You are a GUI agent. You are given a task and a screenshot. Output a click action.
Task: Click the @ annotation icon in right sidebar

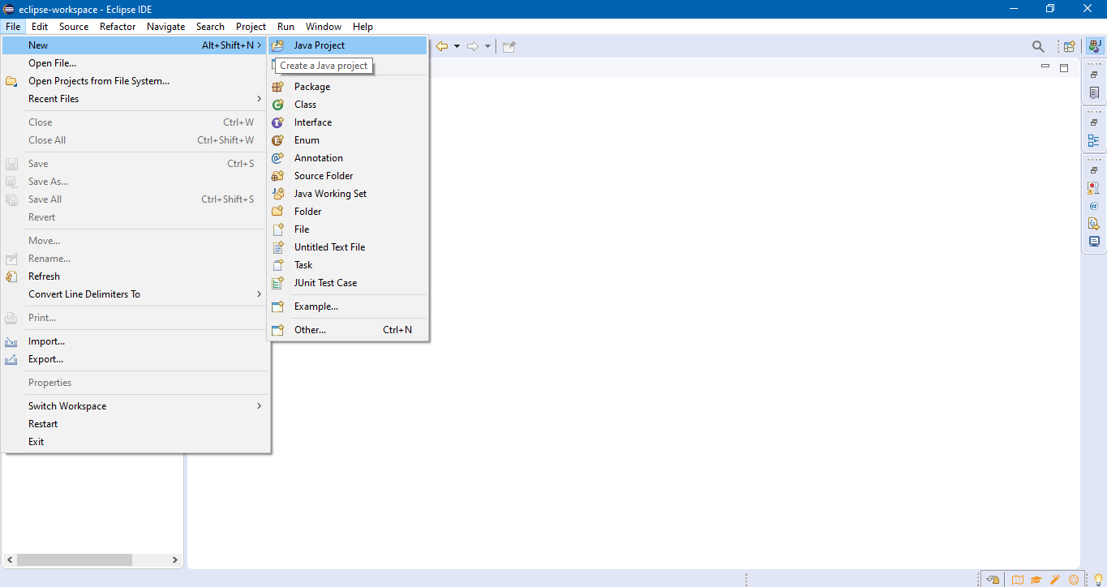(x=1094, y=205)
